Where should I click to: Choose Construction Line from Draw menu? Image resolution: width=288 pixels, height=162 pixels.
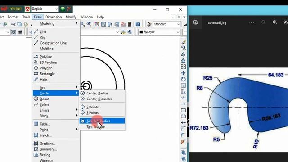[x=56, y=43]
